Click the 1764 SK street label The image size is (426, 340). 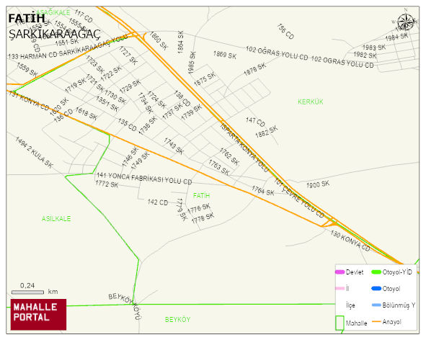262,190
